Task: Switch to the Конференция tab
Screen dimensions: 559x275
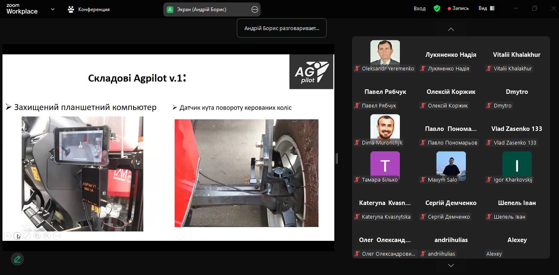Action: tap(89, 9)
